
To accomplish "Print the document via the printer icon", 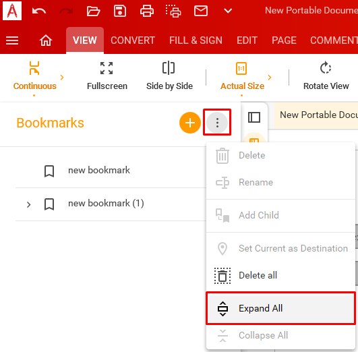I will (x=146, y=11).
